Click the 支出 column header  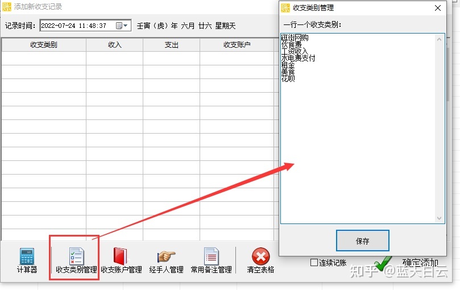tap(171, 45)
